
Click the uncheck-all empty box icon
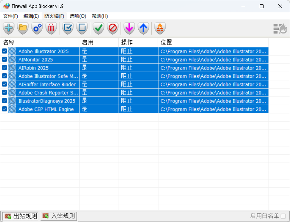[x=82, y=28]
